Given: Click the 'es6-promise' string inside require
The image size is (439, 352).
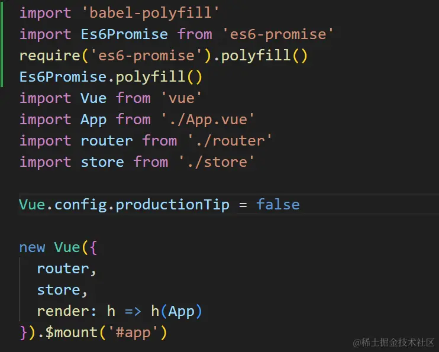Looking at the screenshot, I should point(146,56).
